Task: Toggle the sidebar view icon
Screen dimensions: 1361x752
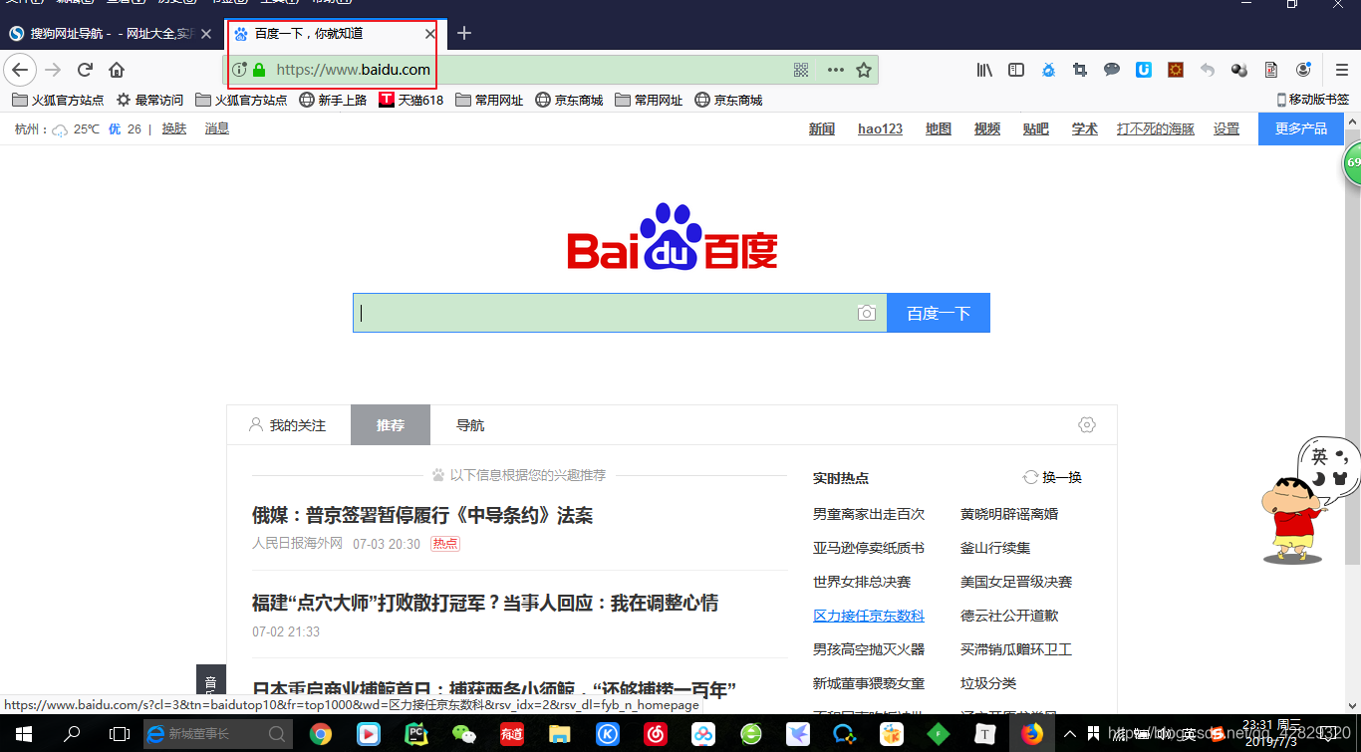Action: pos(1016,70)
